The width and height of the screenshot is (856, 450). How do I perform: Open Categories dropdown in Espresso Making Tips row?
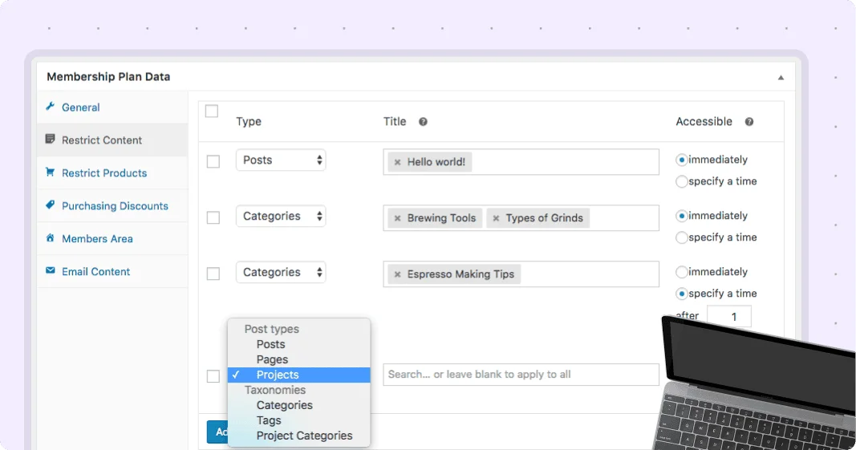pyautogui.click(x=281, y=272)
